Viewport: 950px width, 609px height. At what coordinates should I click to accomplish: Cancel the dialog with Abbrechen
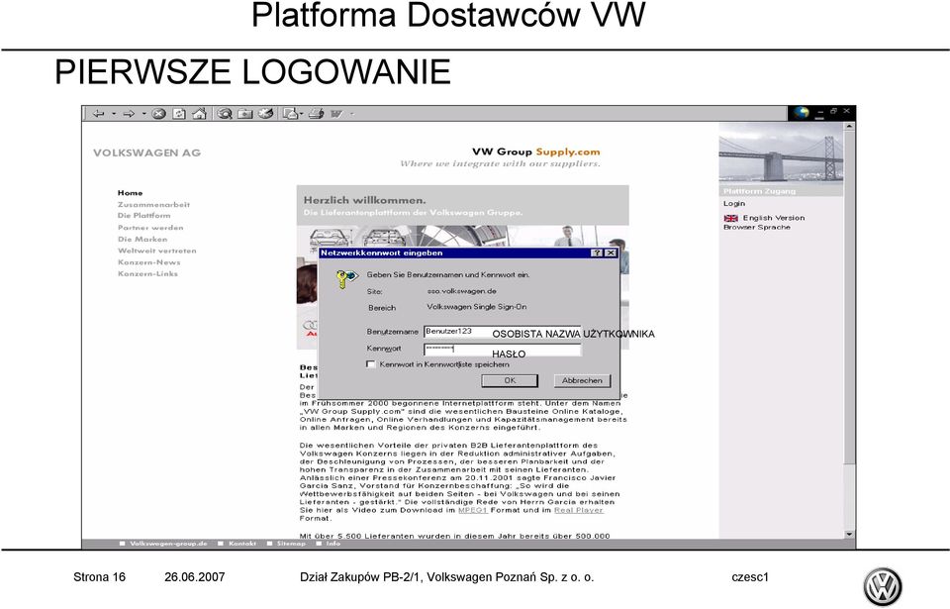coord(582,381)
